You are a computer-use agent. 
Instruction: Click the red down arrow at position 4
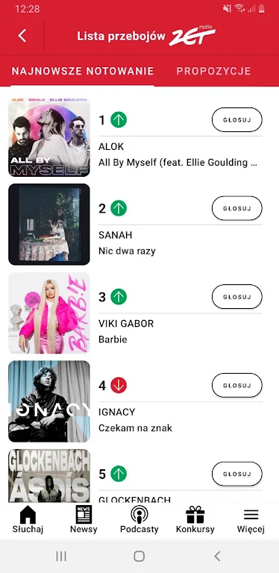pos(119,385)
